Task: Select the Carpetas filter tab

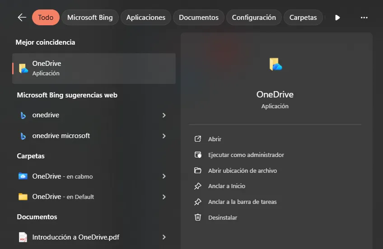Action: coord(303,17)
